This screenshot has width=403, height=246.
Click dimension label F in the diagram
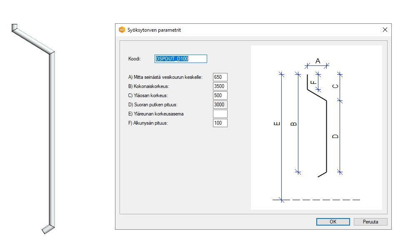click(x=314, y=82)
